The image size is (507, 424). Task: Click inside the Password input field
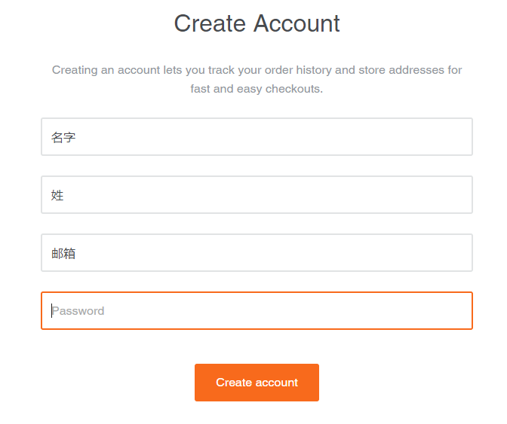(257, 311)
